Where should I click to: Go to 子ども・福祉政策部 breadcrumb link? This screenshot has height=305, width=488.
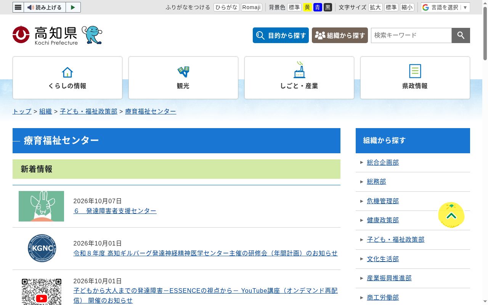pyautogui.click(x=88, y=111)
